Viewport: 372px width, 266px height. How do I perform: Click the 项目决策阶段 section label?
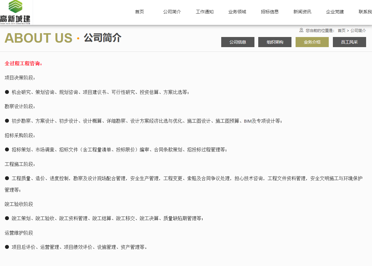[20, 78]
